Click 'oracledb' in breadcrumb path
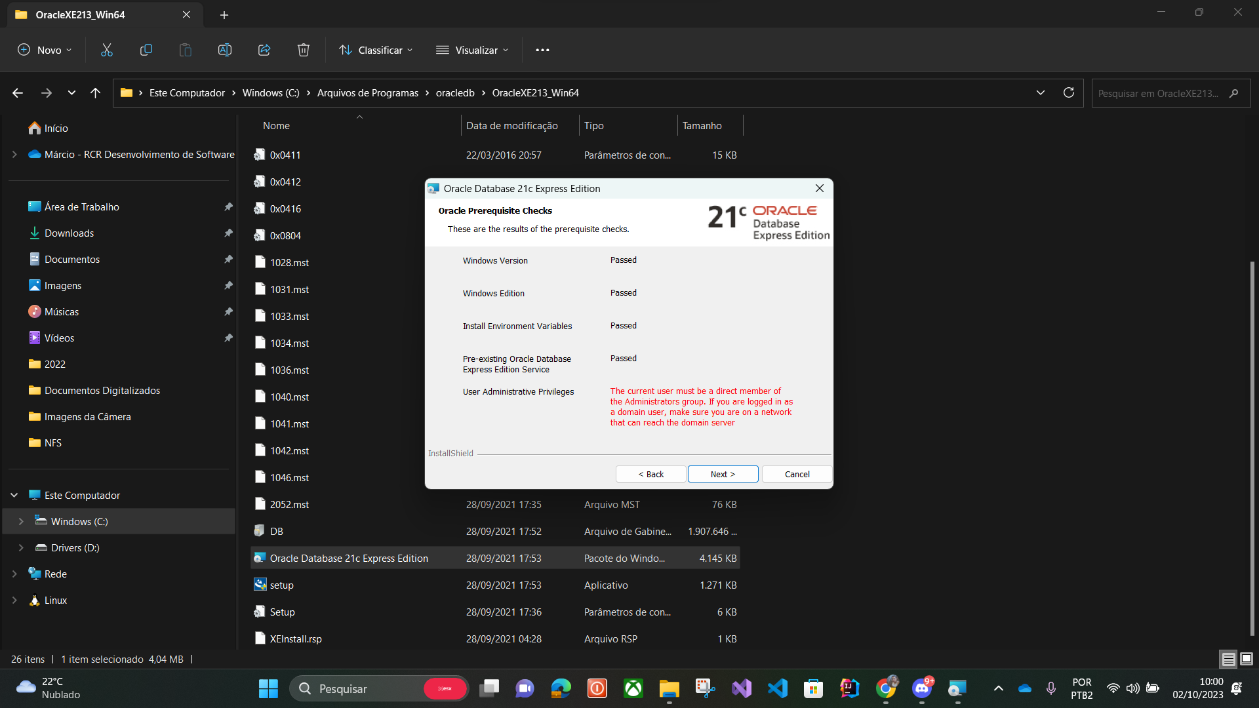Image resolution: width=1259 pixels, height=708 pixels. (455, 93)
